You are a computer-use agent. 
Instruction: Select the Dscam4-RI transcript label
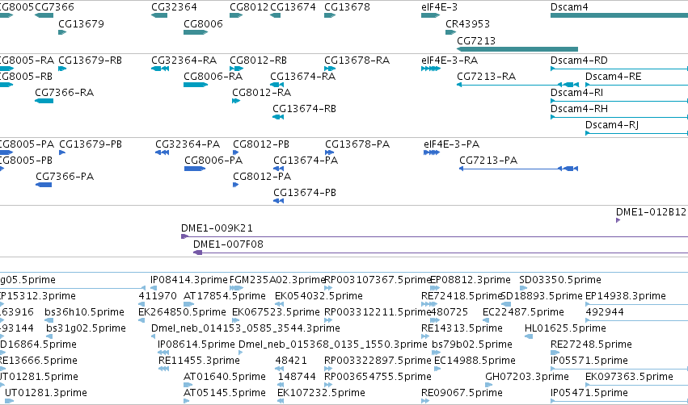tap(576, 93)
